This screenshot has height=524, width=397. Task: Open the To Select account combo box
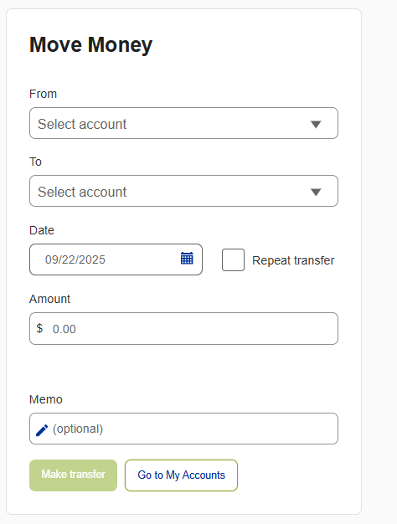(x=183, y=191)
